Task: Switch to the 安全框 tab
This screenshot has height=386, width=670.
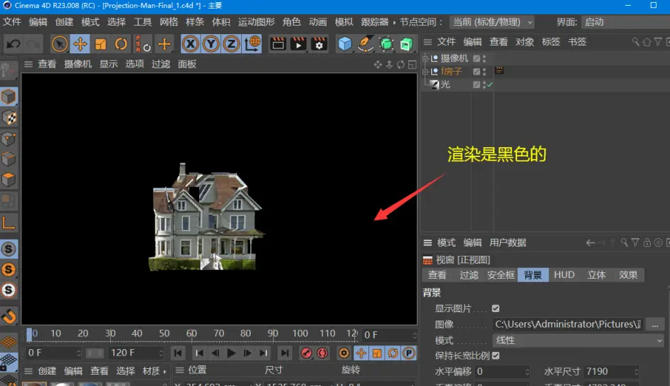Action: 501,275
